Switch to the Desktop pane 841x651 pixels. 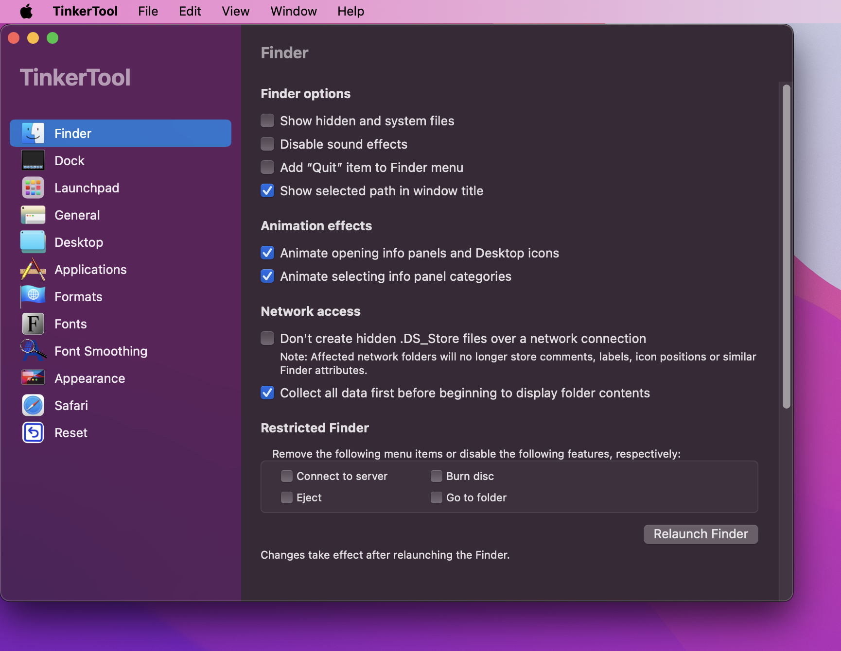[79, 242]
